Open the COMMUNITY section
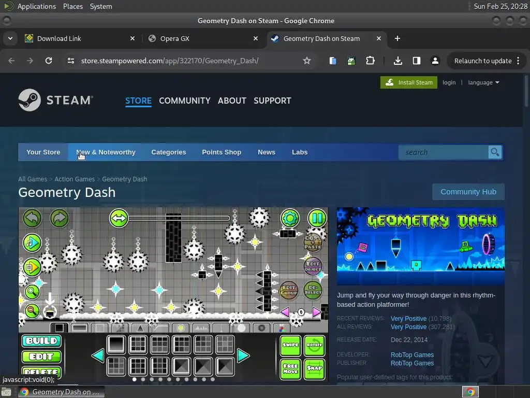Image resolution: width=530 pixels, height=398 pixels. click(185, 101)
